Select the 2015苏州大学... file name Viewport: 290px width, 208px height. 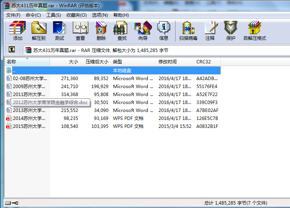coord(29,126)
